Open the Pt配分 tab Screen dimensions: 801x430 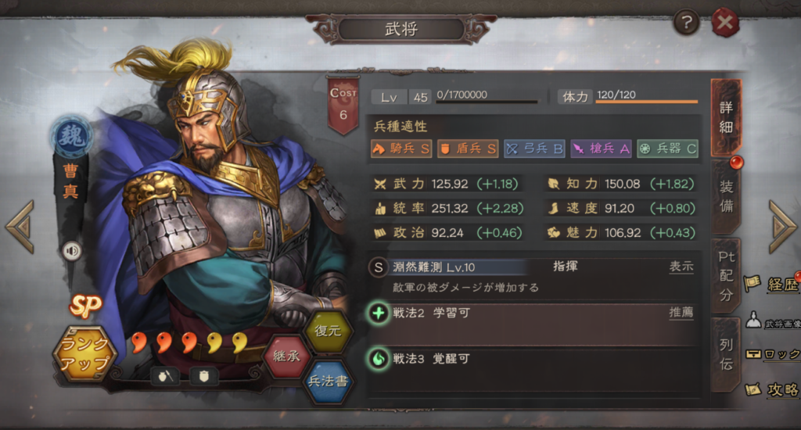(x=726, y=276)
